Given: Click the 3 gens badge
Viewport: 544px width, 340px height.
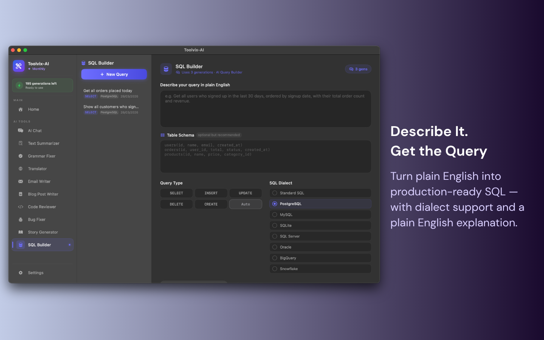Looking at the screenshot, I should [x=358, y=69].
